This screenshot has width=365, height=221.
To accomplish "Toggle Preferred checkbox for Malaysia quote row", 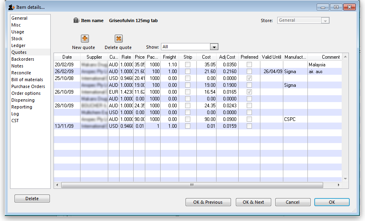I will [x=250, y=65].
